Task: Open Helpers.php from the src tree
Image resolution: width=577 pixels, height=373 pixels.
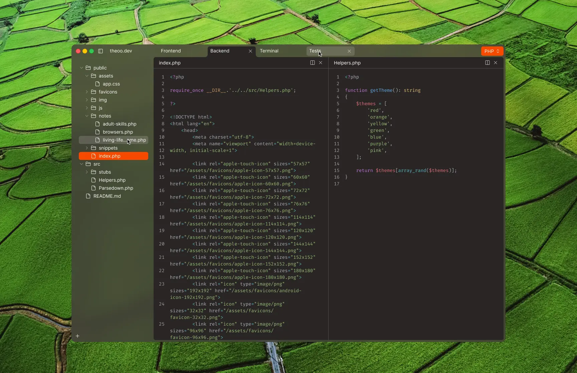Action: point(112,180)
